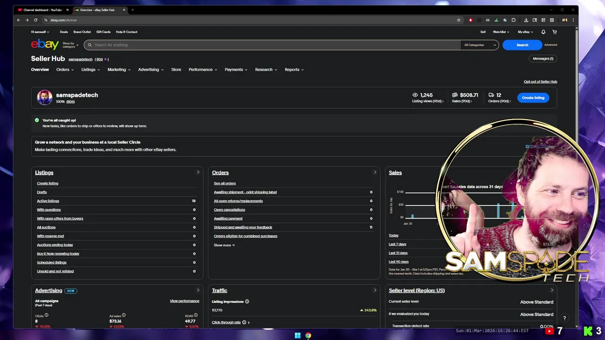Close the eBay Seller Hub tab

point(124,10)
